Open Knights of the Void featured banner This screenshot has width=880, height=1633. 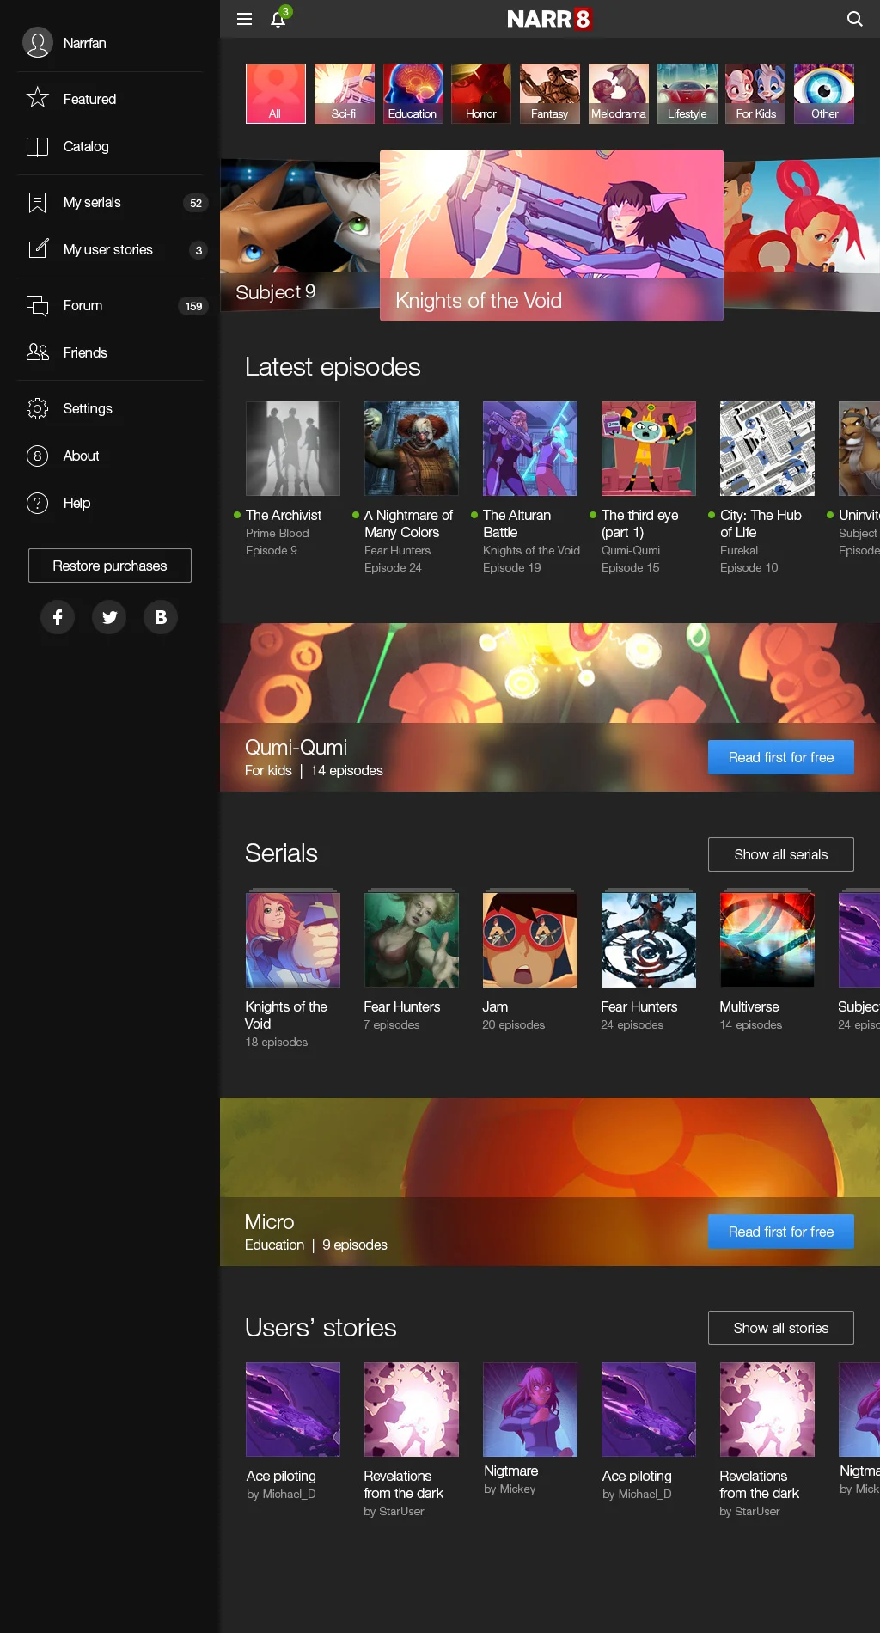pyautogui.click(x=552, y=235)
